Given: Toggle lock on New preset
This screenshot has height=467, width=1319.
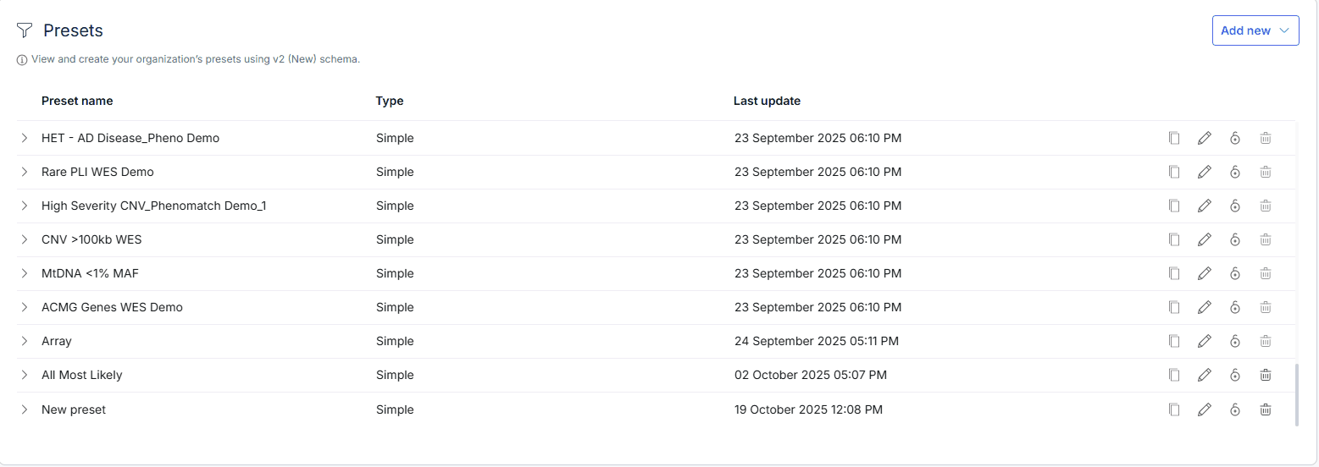Looking at the screenshot, I should 1234,409.
